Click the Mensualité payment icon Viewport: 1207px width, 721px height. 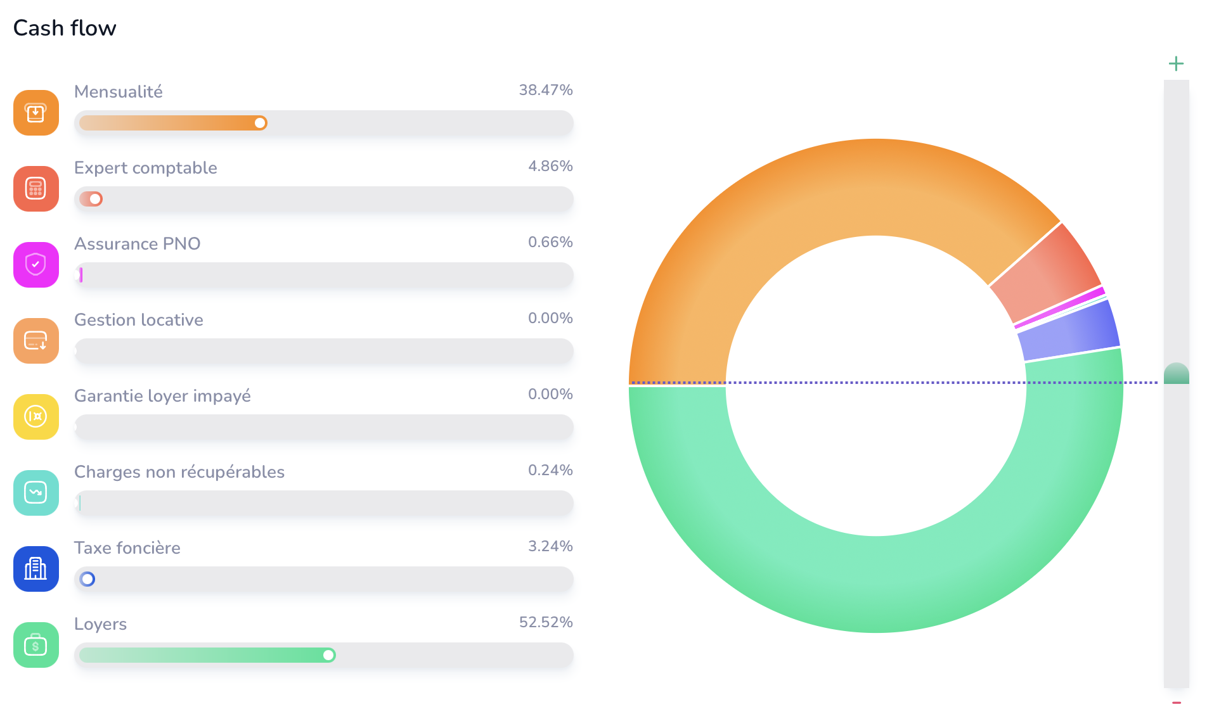coord(35,113)
